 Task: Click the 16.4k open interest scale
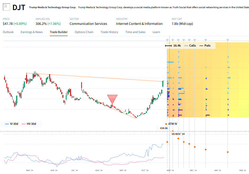point(173,45)
